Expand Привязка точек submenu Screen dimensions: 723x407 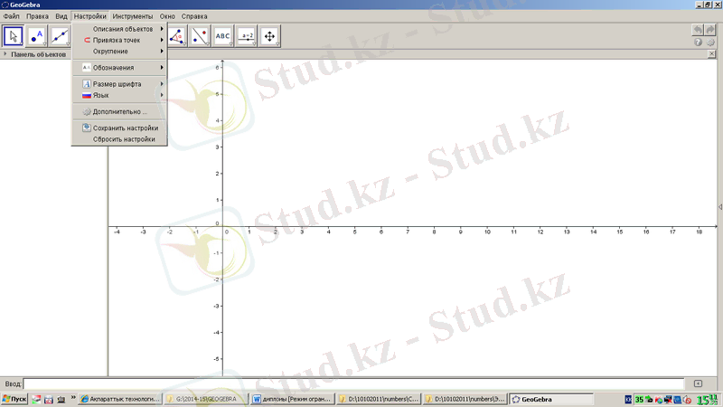click(x=119, y=40)
